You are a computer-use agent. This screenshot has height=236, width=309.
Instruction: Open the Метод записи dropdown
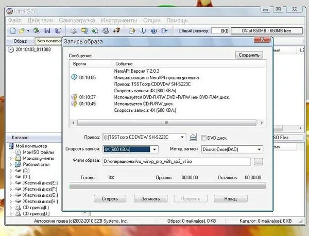[260, 149]
